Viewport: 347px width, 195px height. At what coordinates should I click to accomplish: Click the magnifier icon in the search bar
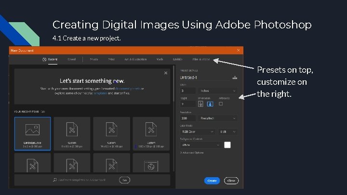(55, 180)
